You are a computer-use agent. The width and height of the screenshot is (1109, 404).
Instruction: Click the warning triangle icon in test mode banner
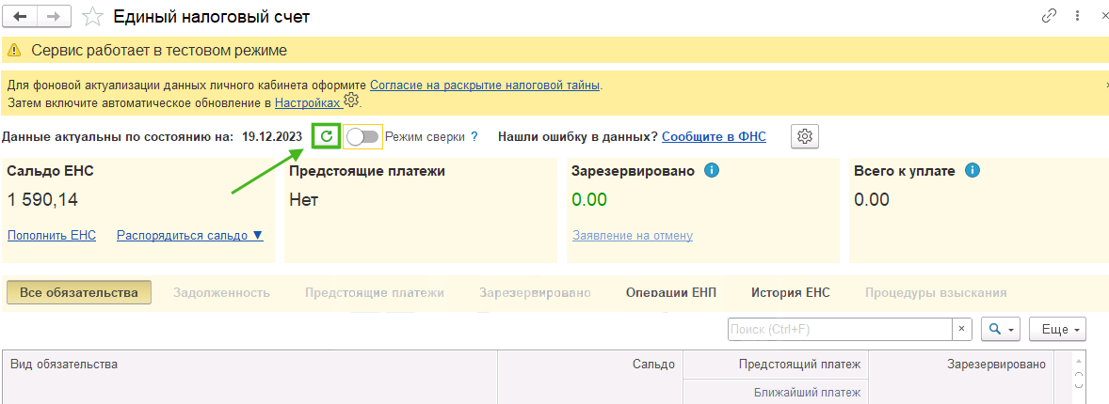point(15,51)
